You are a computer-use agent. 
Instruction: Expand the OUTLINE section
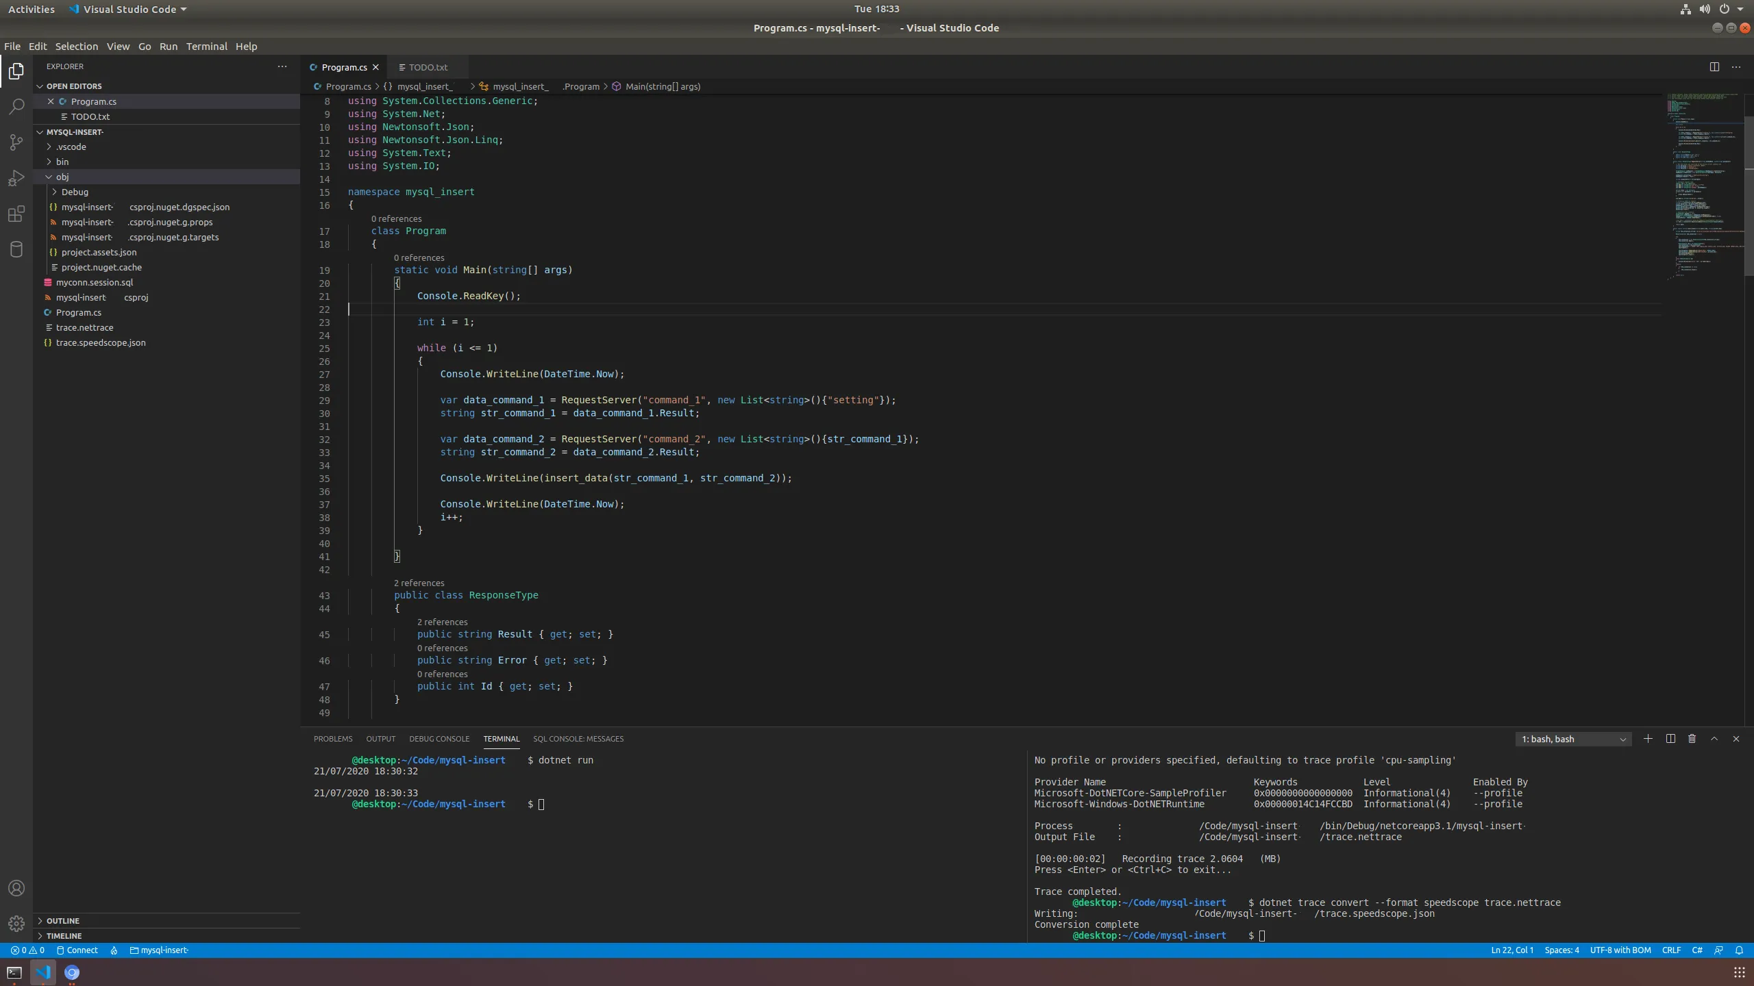(63, 921)
